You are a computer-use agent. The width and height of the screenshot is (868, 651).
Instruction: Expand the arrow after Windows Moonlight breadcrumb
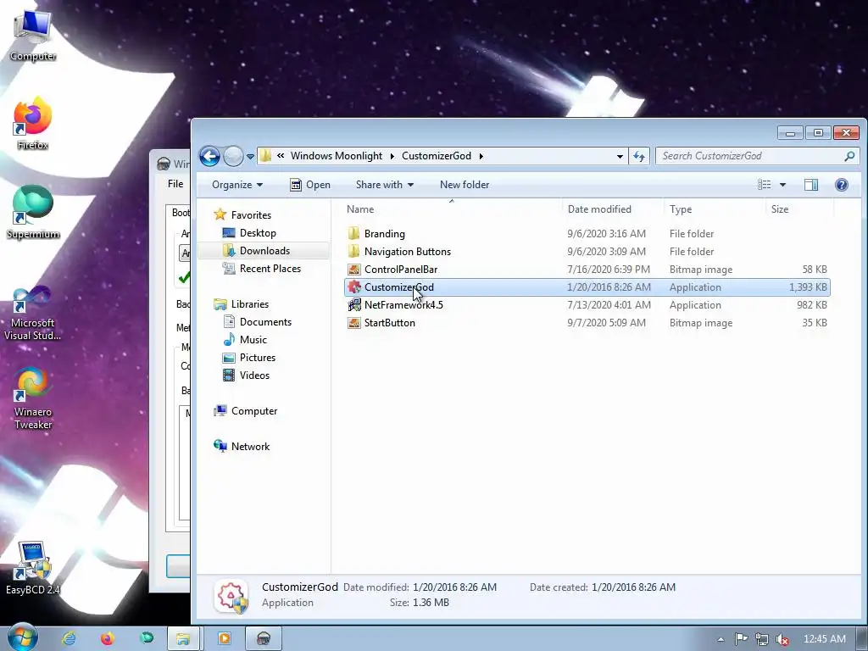click(x=392, y=156)
